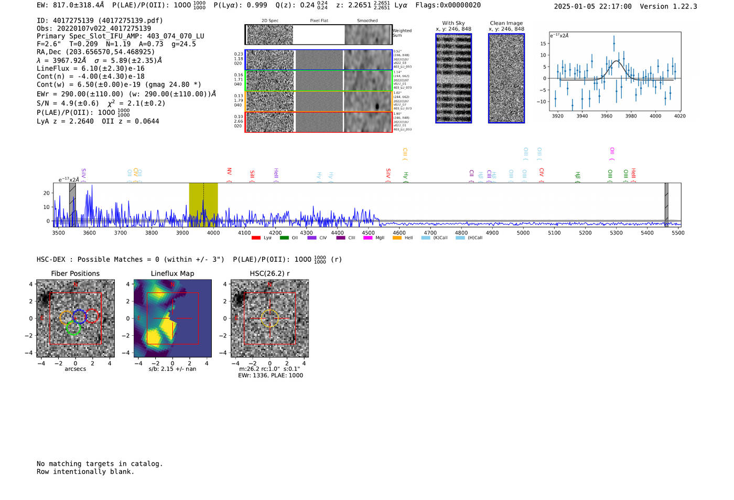Click the 'EWr: 1336, PLAE: 1000' caption
The image size is (734, 500).
(x=271, y=375)
